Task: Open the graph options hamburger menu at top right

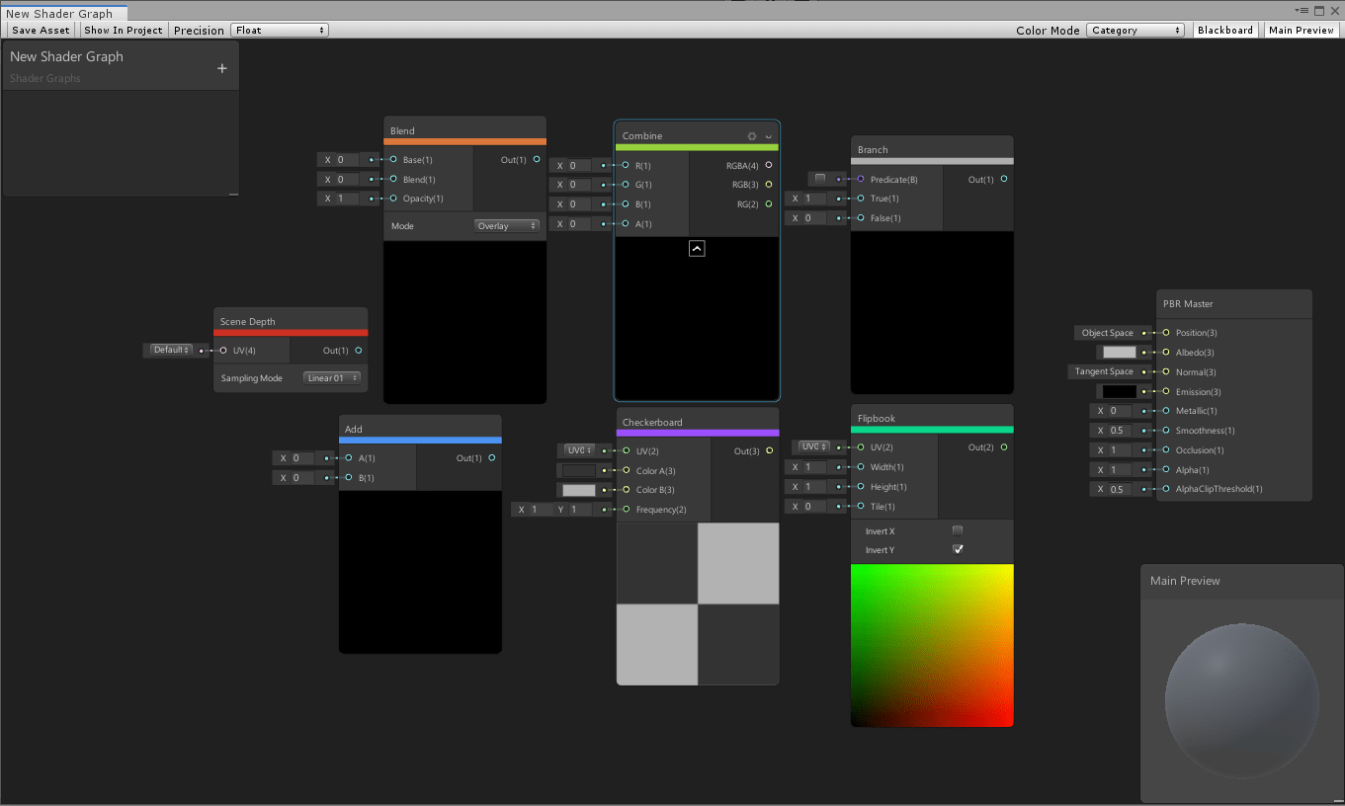Action: 1300,10
